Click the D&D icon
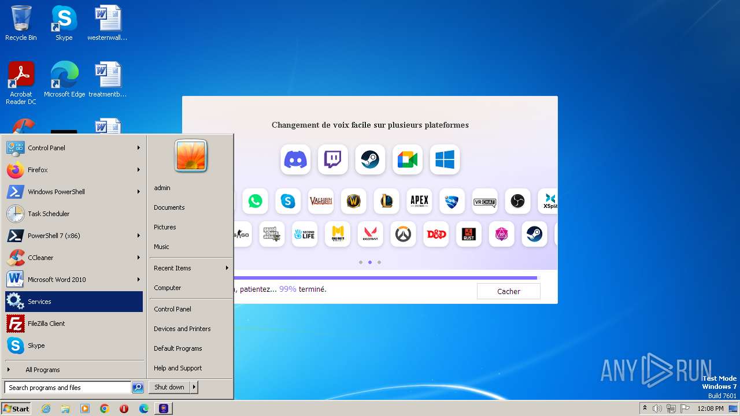The image size is (740, 416). pos(436,234)
